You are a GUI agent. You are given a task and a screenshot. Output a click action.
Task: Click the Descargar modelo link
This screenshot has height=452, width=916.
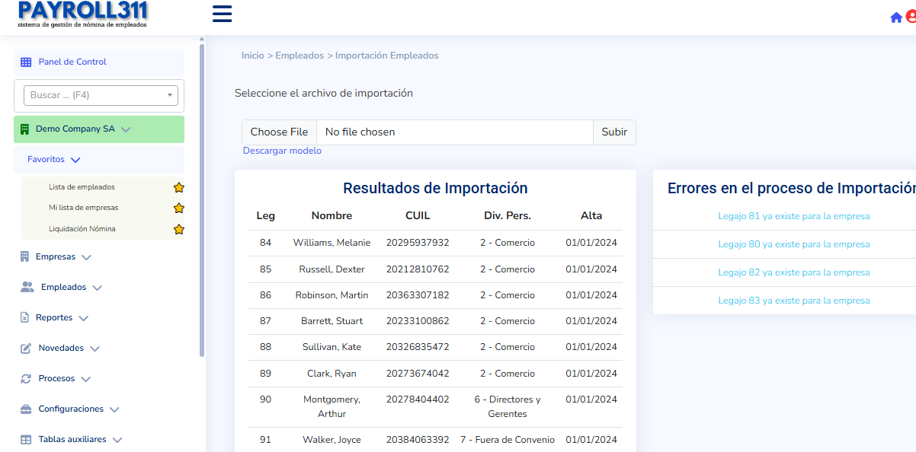click(x=282, y=151)
